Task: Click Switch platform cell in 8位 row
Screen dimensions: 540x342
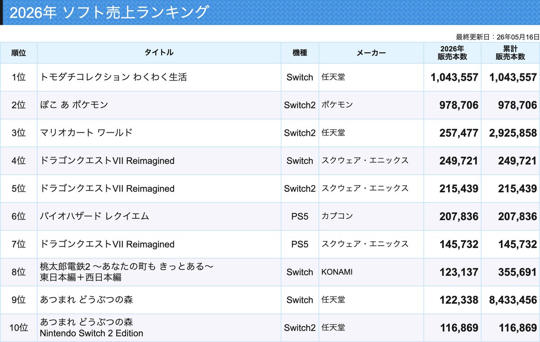Action: tap(300, 272)
